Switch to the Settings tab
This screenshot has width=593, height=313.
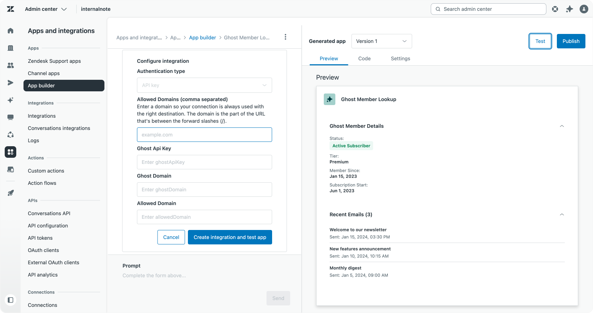click(400, 58)
